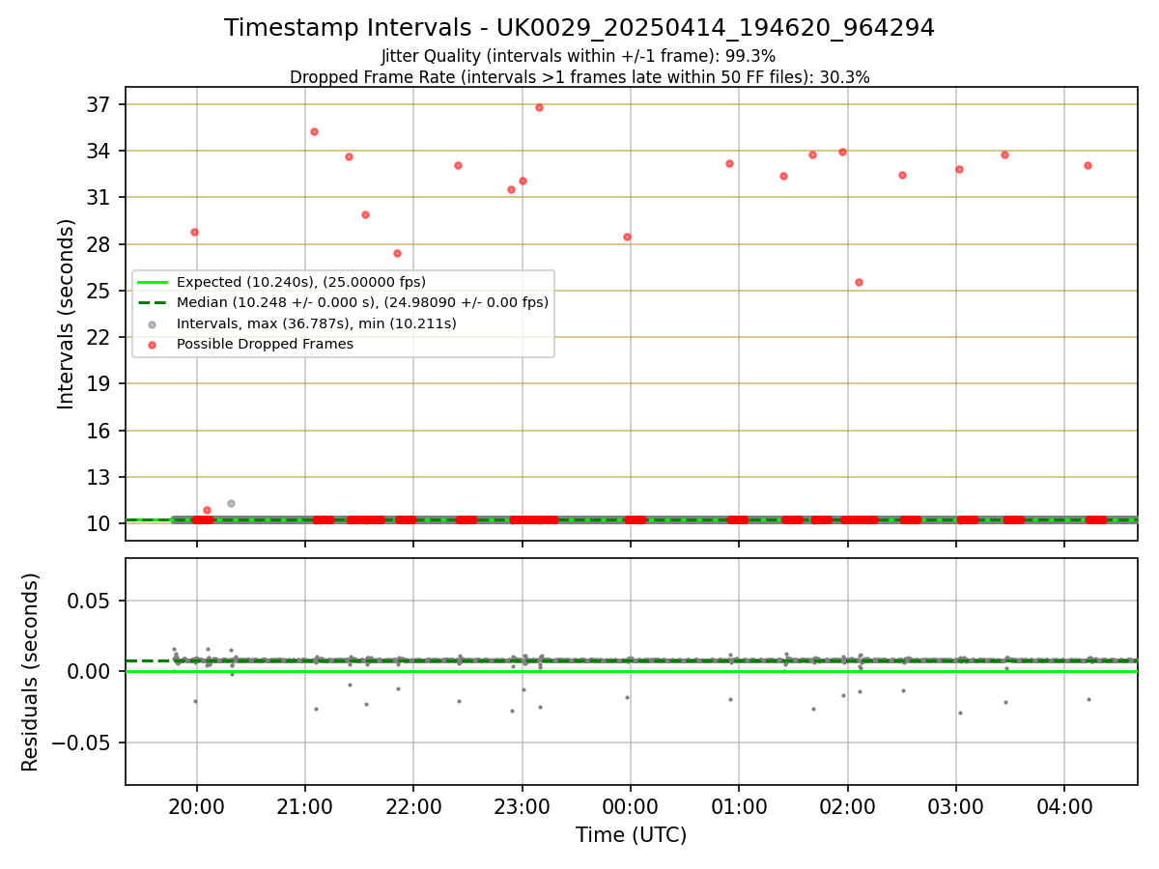Click the gray dot marker beside 'Intervals, max'
The image size is (1159, 869).
point(152,323)
